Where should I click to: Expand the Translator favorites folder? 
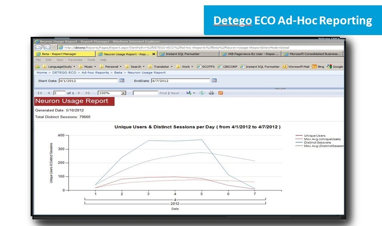(x=160, y=67)
